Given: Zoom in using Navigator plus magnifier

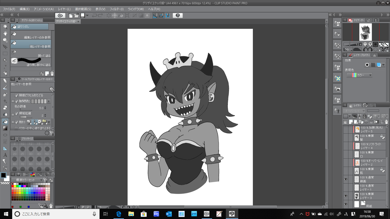Looking at the screenshot, I should pyautogui.click(x=370, y=44).
